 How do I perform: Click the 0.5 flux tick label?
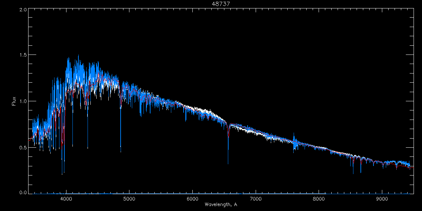[23, 148]
